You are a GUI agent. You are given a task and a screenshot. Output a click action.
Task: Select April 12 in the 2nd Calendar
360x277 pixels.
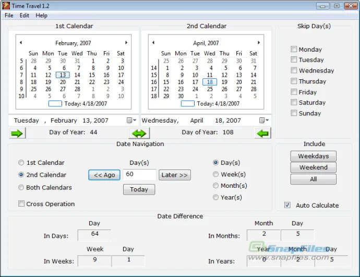click(224, 75)
